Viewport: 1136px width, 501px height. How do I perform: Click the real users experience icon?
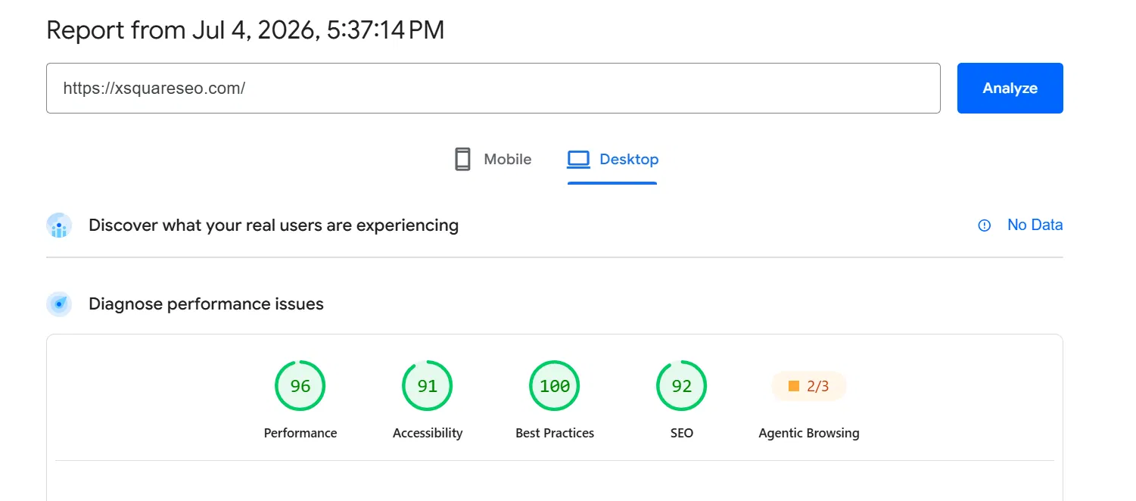click(x=59, y=226)
